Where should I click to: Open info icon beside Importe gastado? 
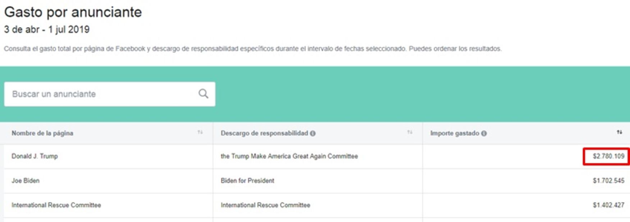[484, 134]
